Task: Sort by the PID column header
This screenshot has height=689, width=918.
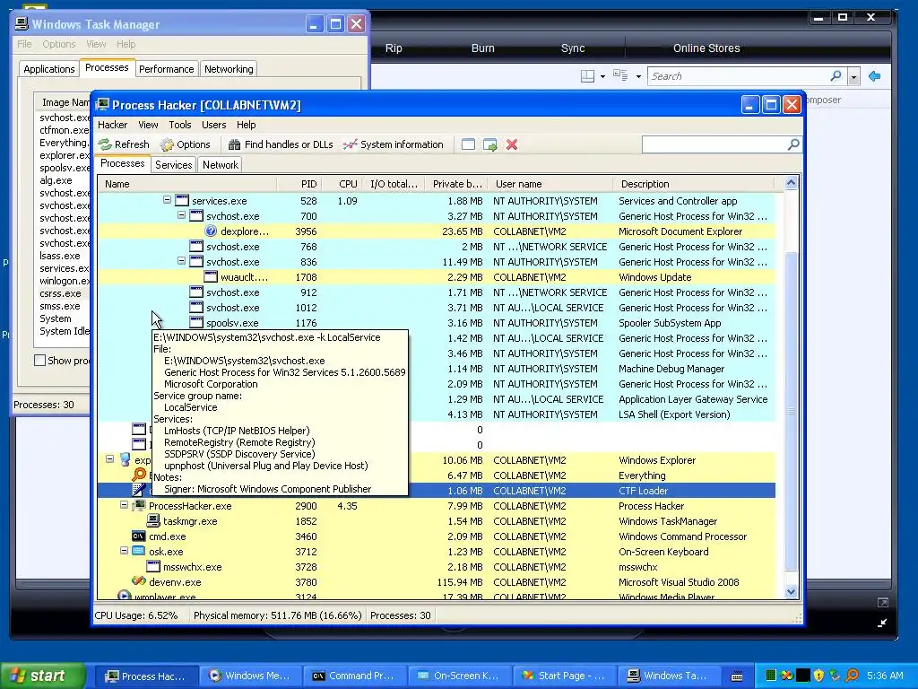Action: 299,184
